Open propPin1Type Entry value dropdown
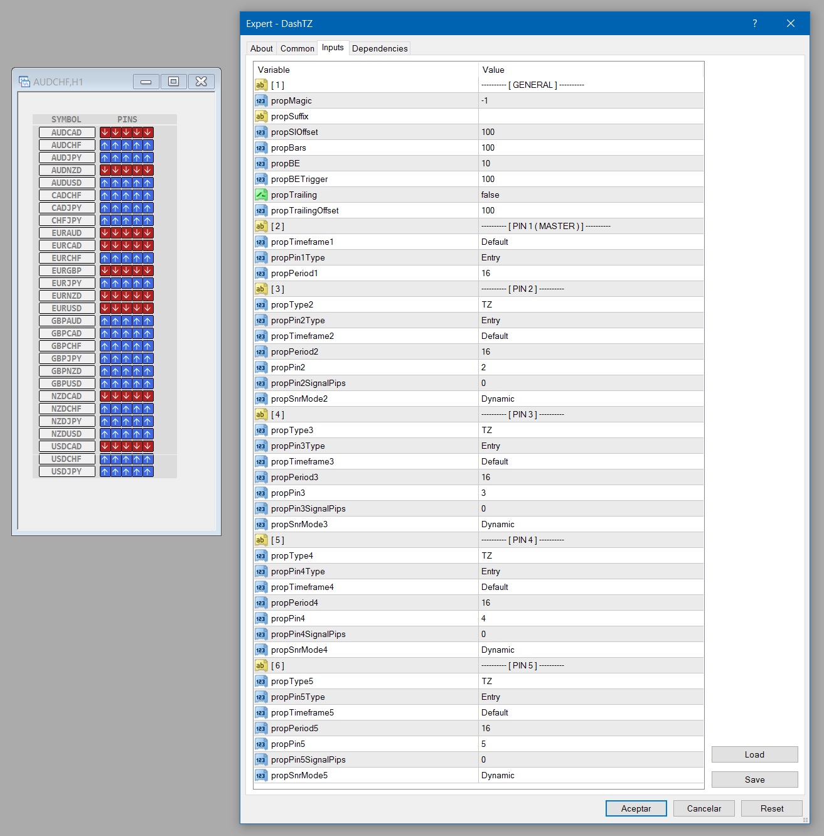The image size is (824, 836). [x=591, y=257]
